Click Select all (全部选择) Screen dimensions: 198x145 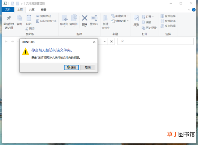click(x=168, y=16)
